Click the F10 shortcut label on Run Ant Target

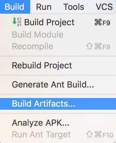(108, 135)
